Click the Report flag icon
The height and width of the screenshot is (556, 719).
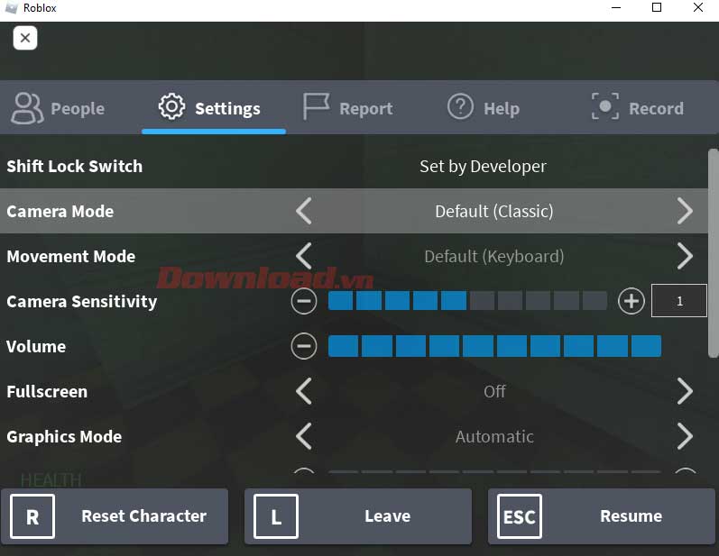click(x=316, y=107)
